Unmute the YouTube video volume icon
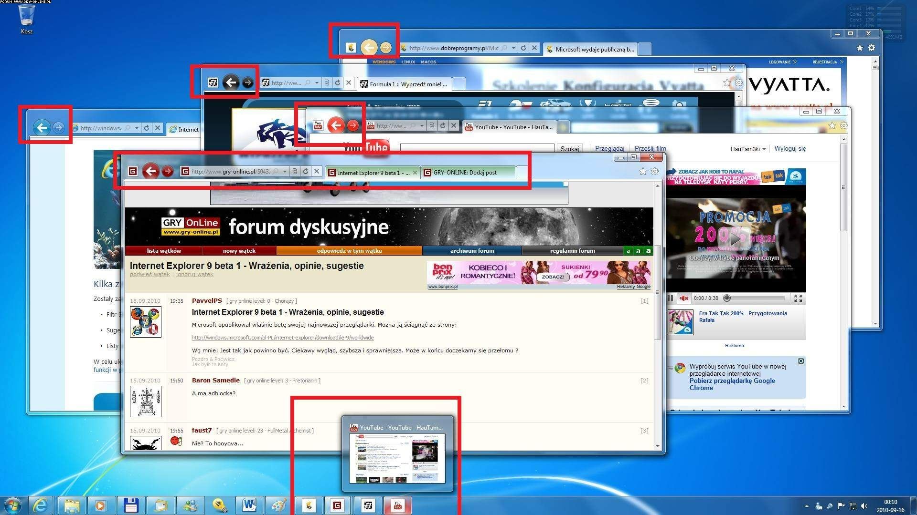The height and width of the screenshot is (515, 917). (684, 298)
